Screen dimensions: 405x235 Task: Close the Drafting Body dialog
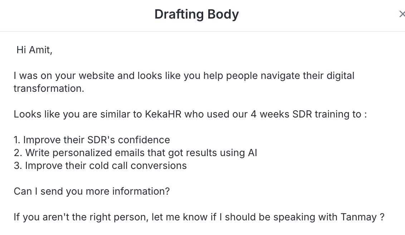[x=402, y=14]
